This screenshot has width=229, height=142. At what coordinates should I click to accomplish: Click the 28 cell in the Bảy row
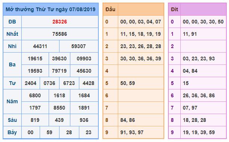(x=69, y=132)
